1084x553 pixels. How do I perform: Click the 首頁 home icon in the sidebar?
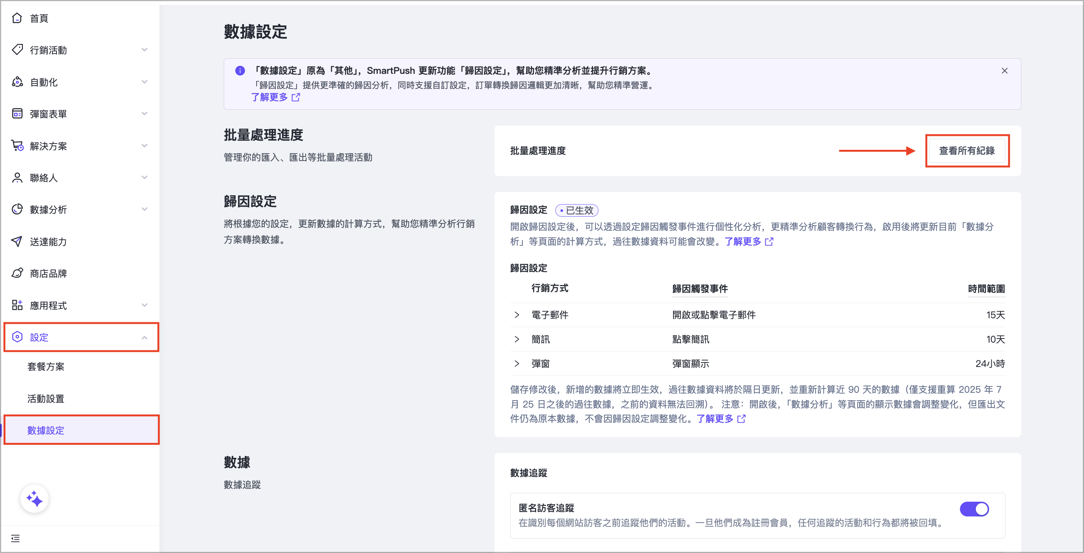tap(17, 18)
